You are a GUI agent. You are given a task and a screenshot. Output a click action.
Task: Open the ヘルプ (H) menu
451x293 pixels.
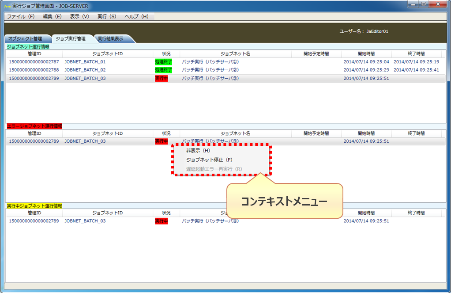pyautogui.click(x=136, y=16)
